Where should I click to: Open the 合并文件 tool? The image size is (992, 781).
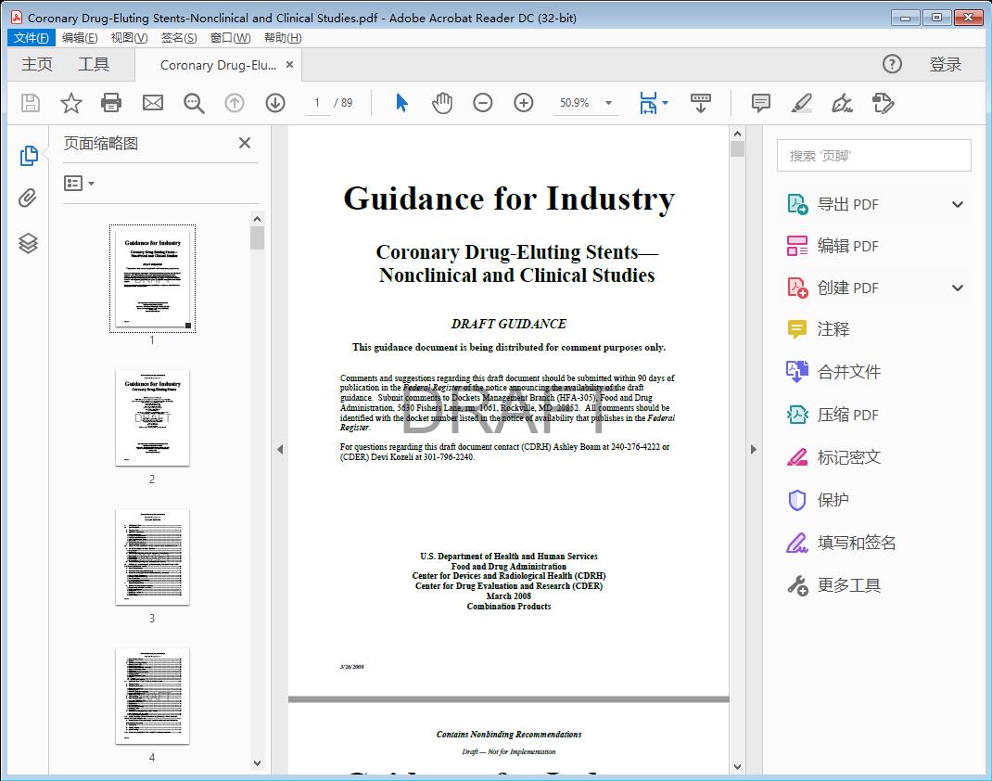833,372
